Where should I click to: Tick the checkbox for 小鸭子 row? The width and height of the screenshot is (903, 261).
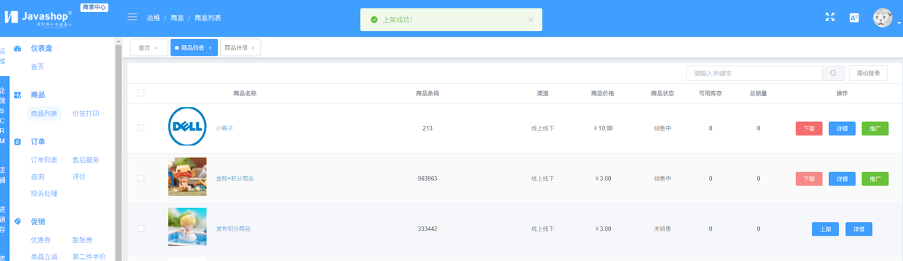tap(141, 128)
